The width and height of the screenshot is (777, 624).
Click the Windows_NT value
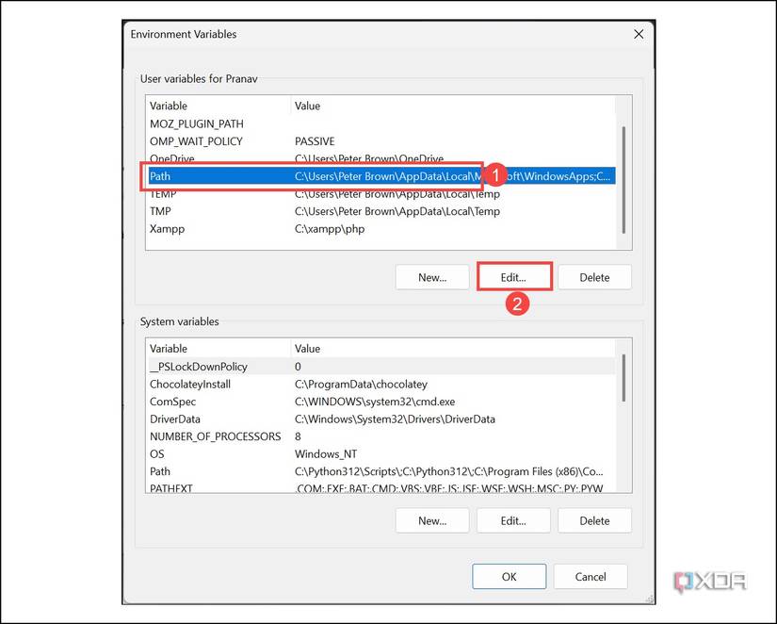(326, 454)
